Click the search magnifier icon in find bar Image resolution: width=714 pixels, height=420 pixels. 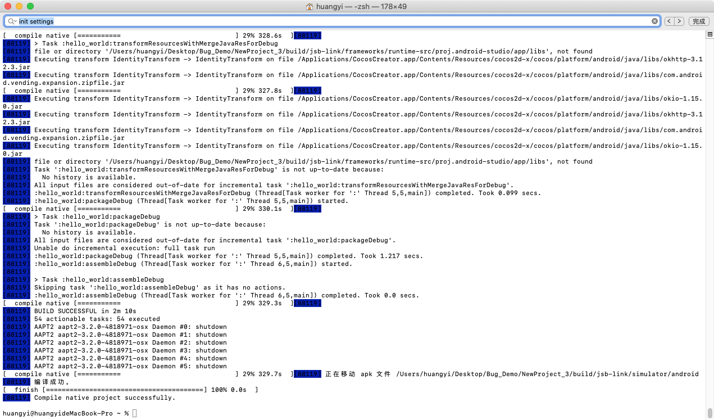12,21
